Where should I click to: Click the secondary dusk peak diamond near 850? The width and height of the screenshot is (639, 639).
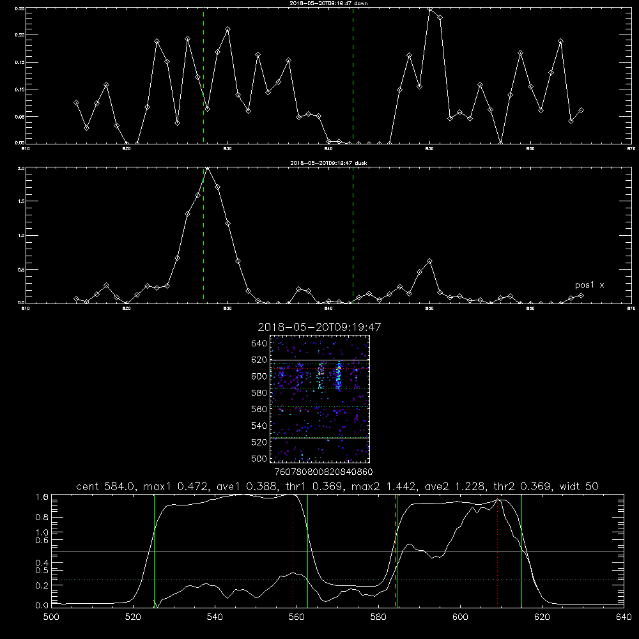429,261
